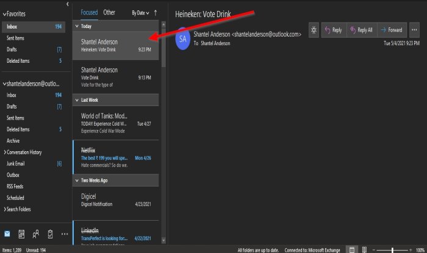Open the account Inbox folder
Screen dimensions: 427x253
click(34, 95)
